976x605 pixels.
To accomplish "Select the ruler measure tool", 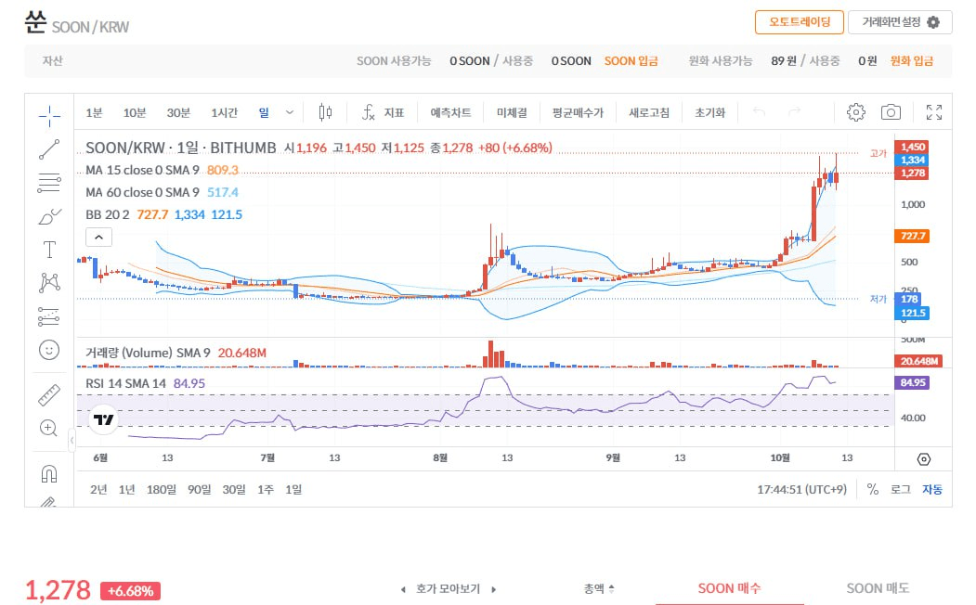I will 49,394.
